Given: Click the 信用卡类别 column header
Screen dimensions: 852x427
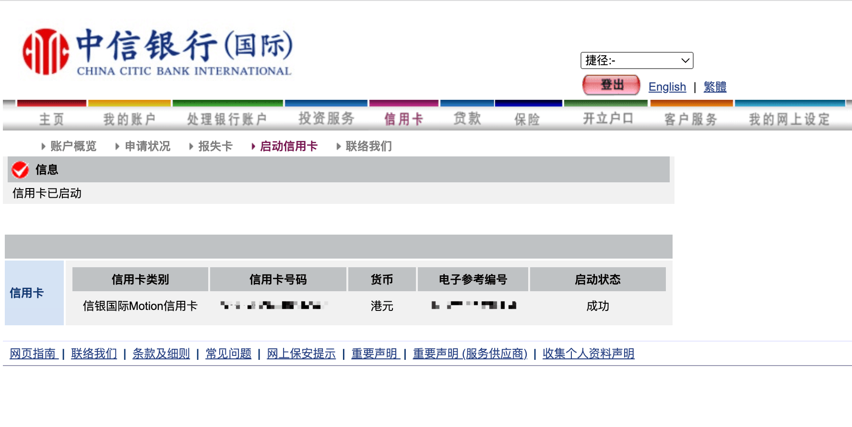Looking at the screenshot, I should 140,279.
